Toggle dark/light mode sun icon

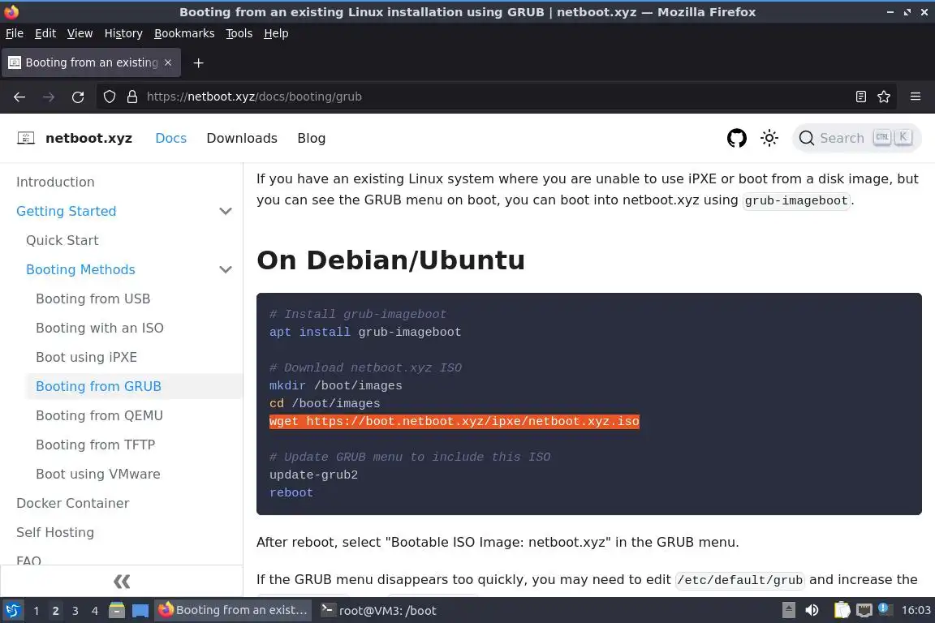[769, 138]
